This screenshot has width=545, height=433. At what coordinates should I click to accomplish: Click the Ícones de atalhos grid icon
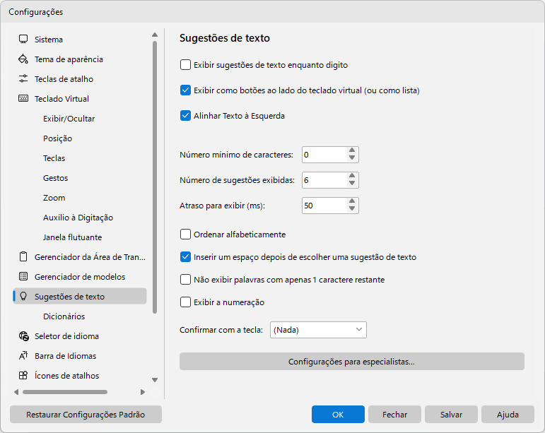pos(23,376)
